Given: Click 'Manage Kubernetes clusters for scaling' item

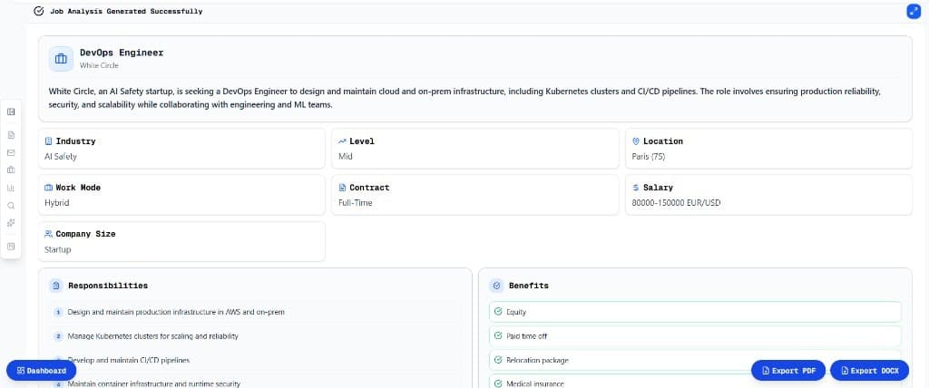Looking at the screenshot, I should pyautogui.click(x=152, y=335).
